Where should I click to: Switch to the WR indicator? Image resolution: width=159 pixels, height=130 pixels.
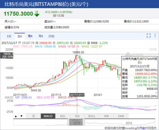(x=106, y=116)
